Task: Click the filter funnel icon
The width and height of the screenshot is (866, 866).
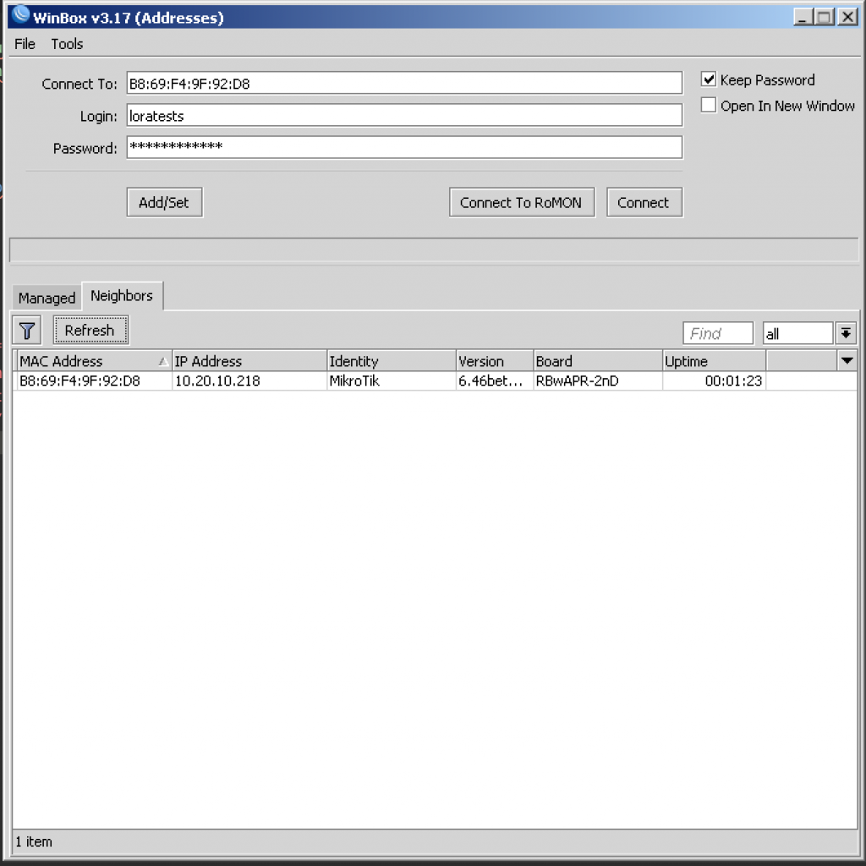Action: pyautogui.click(x=28, y=331)
